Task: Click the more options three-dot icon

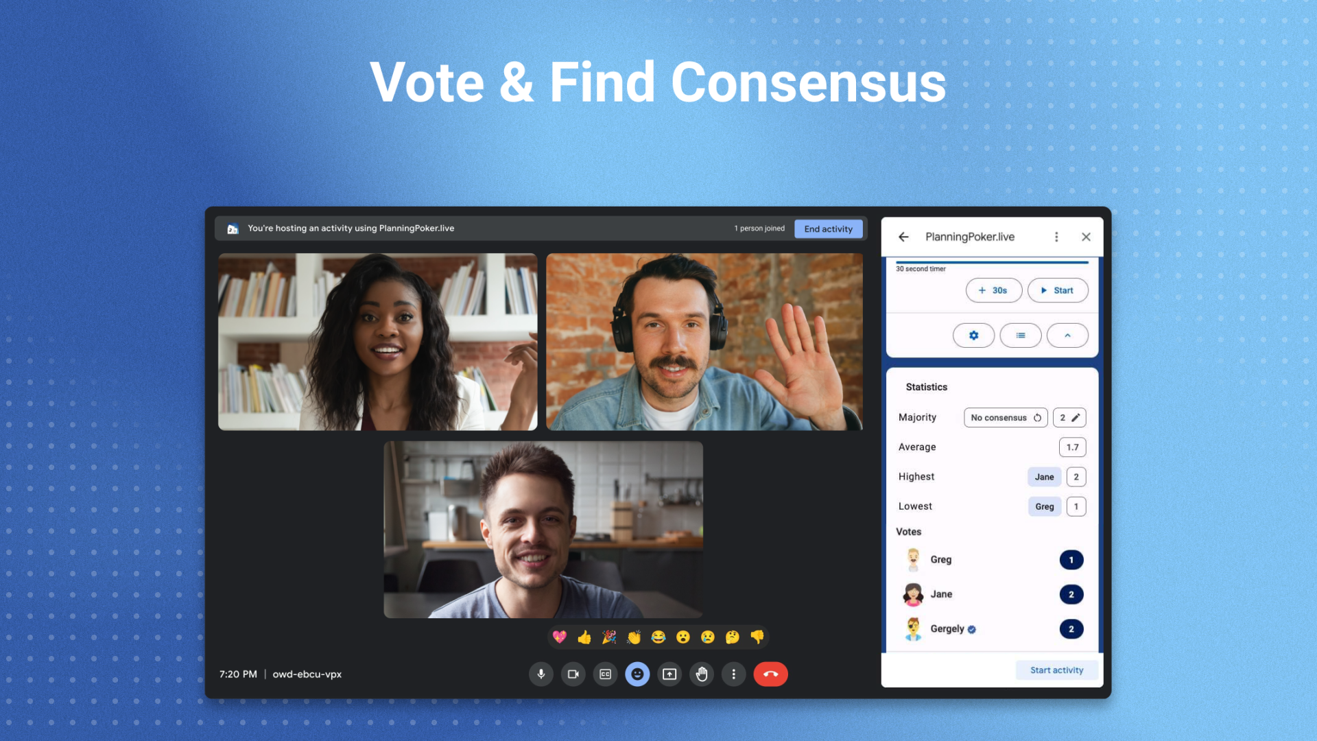Action: click(x=1055, y=236)
